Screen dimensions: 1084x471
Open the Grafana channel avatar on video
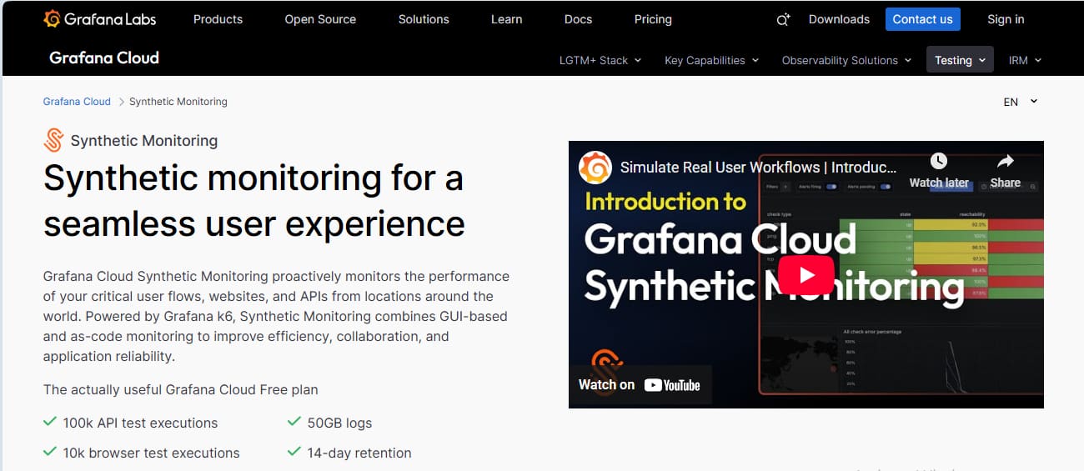tap(595, 167)
